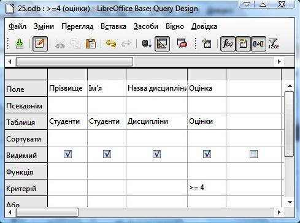Click the Cut scissors icon
Image resolution: width=300 pixels, height=223 pixels.
click(60, 43)
